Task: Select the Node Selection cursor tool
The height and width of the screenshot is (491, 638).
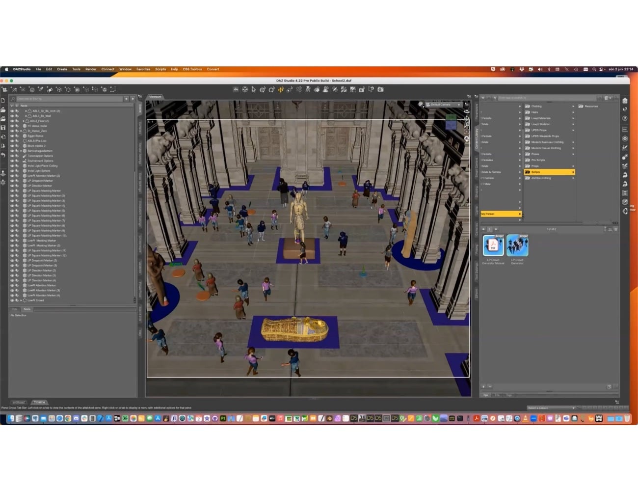Action: (x=253, y=89)
